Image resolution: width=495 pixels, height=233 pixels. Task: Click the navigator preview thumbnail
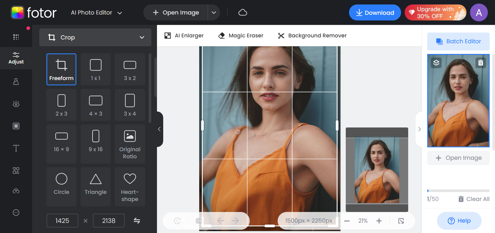coord(377,170)
